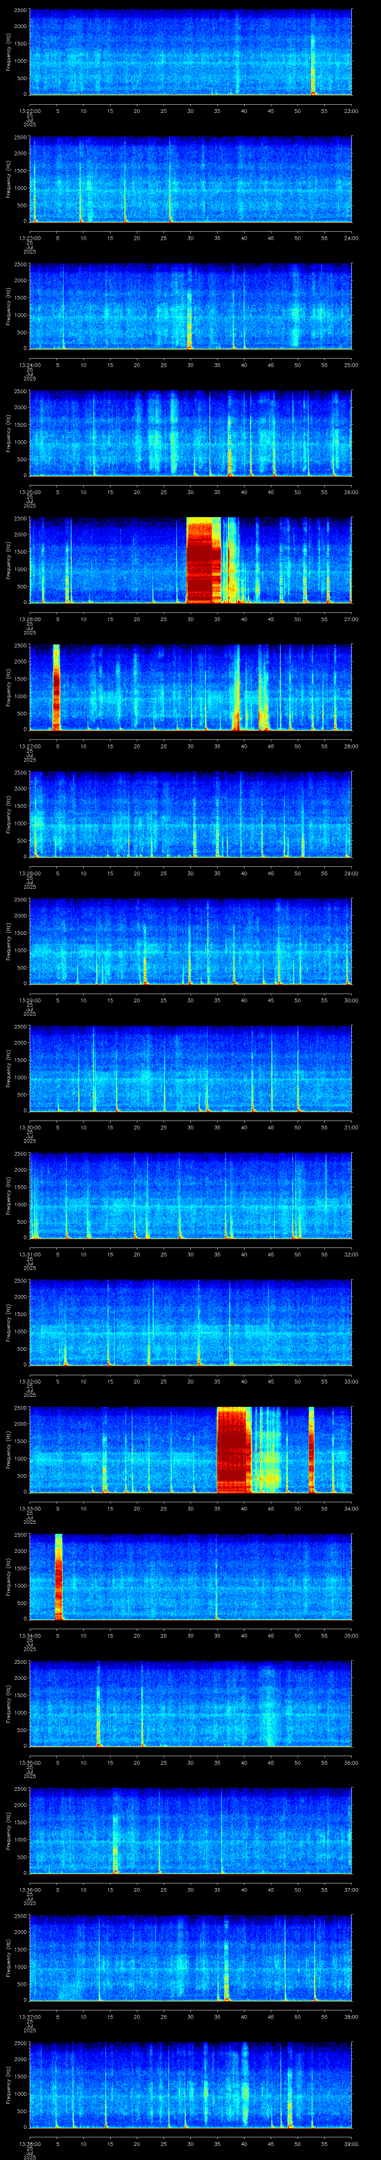381x2160 pixels.
Task: Click the 28:00 end time label
Action: click(x=352, y=746)
